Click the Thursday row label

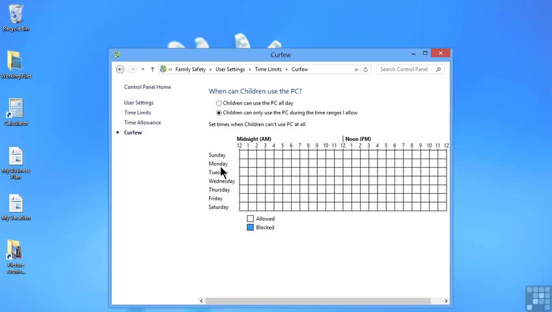pos(219,190)
